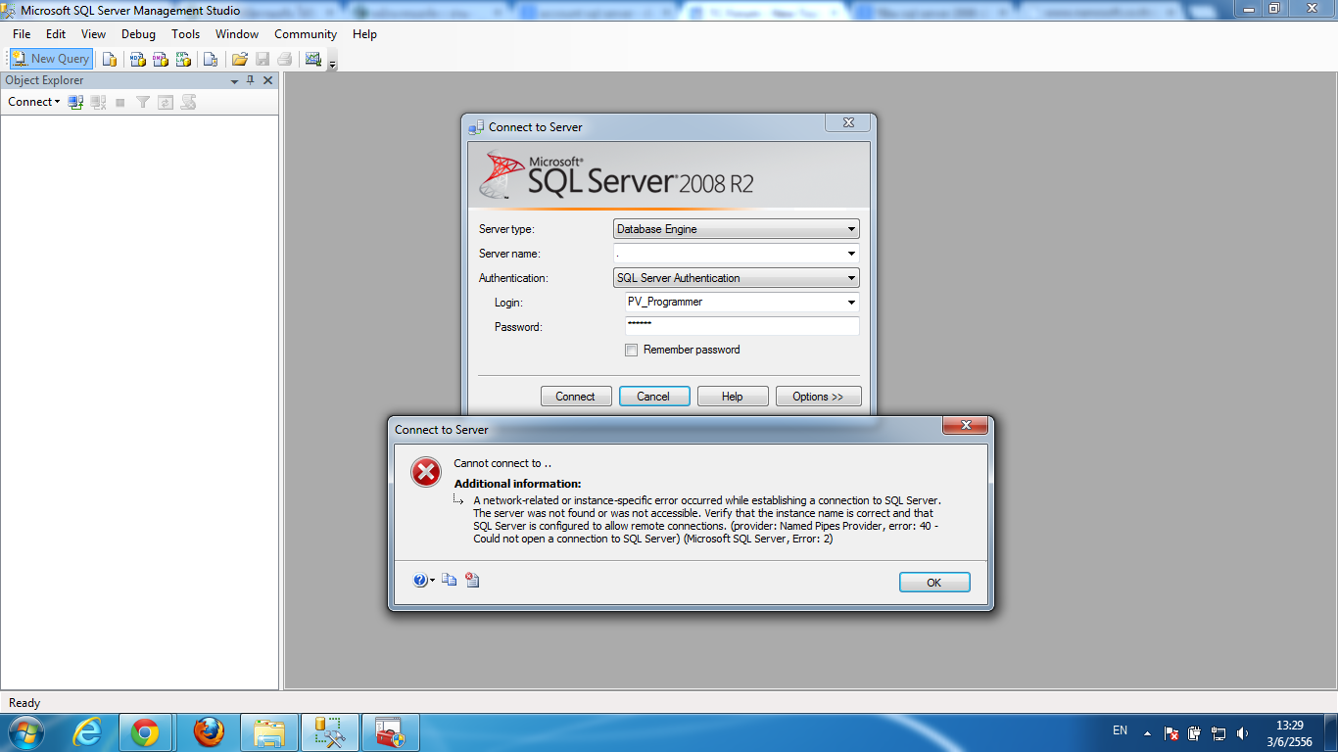Viewport: 1338px width, 752px height.
Task: Click the volume speaker tray icon
Action: tap(1243, 732)
